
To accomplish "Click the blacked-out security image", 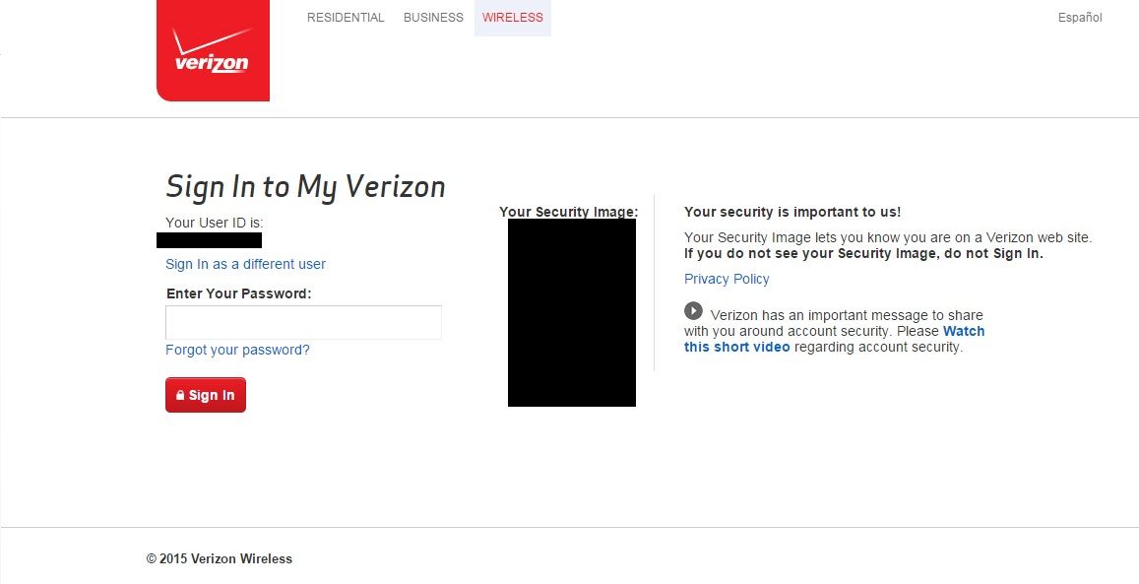I will (571, 312).
